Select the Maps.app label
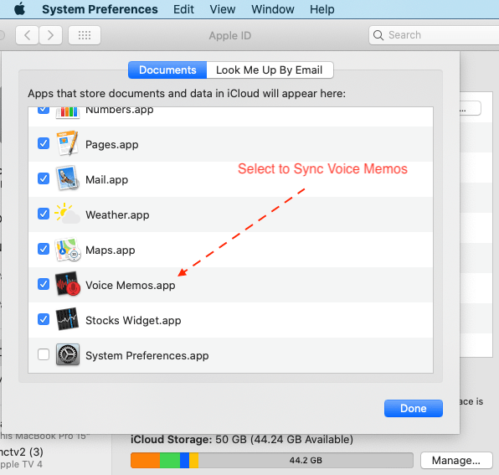Image resolution: width=499 pixels, height=475 pixels. pos(111,250)
